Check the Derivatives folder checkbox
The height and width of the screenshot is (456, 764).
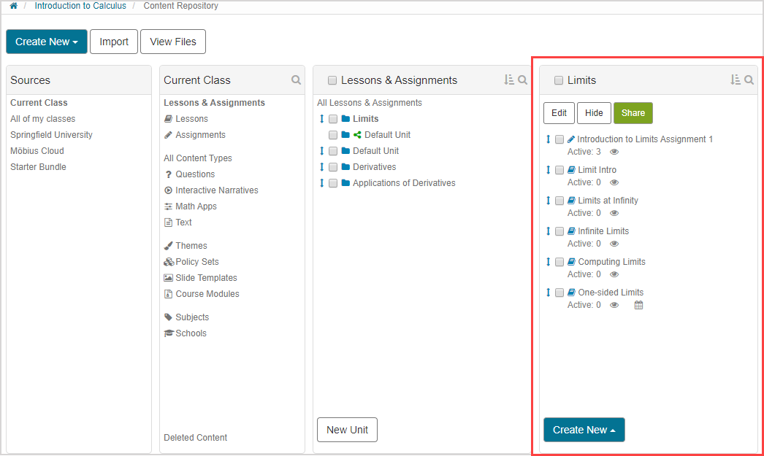point(333,167)
